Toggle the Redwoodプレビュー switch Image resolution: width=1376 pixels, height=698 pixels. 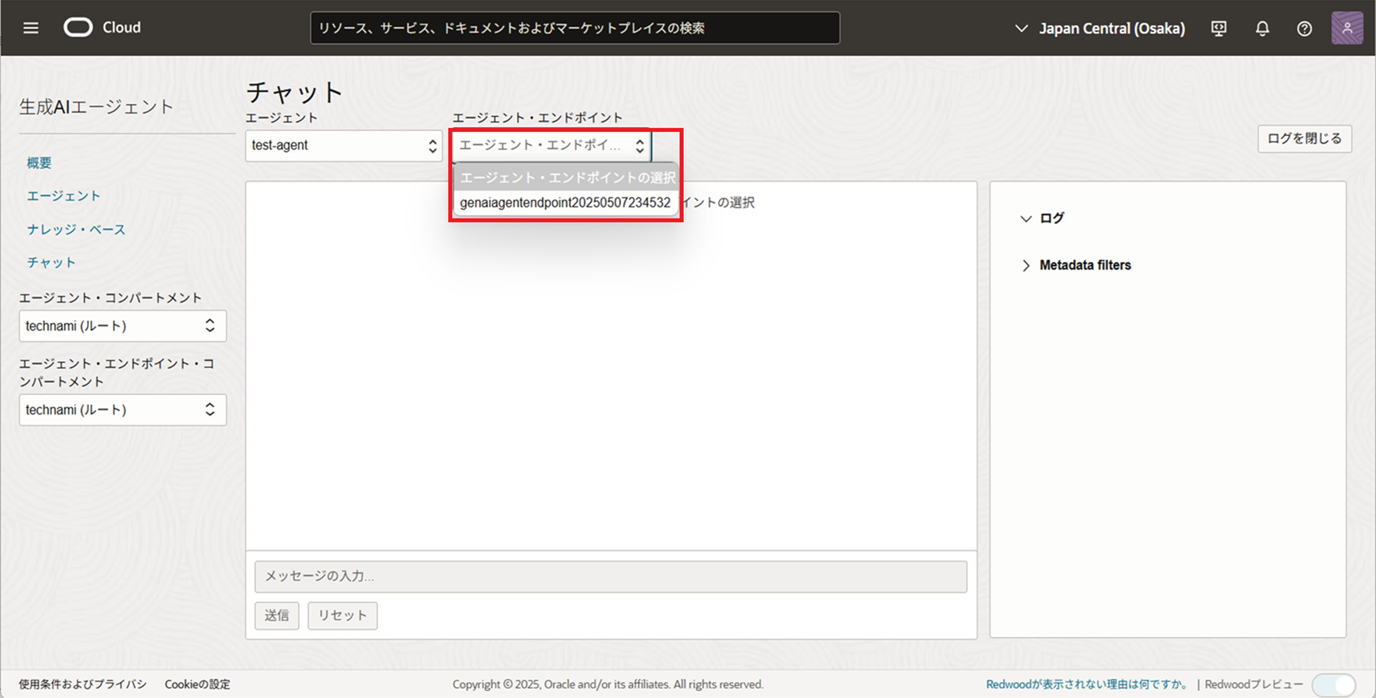point(1333,684)
